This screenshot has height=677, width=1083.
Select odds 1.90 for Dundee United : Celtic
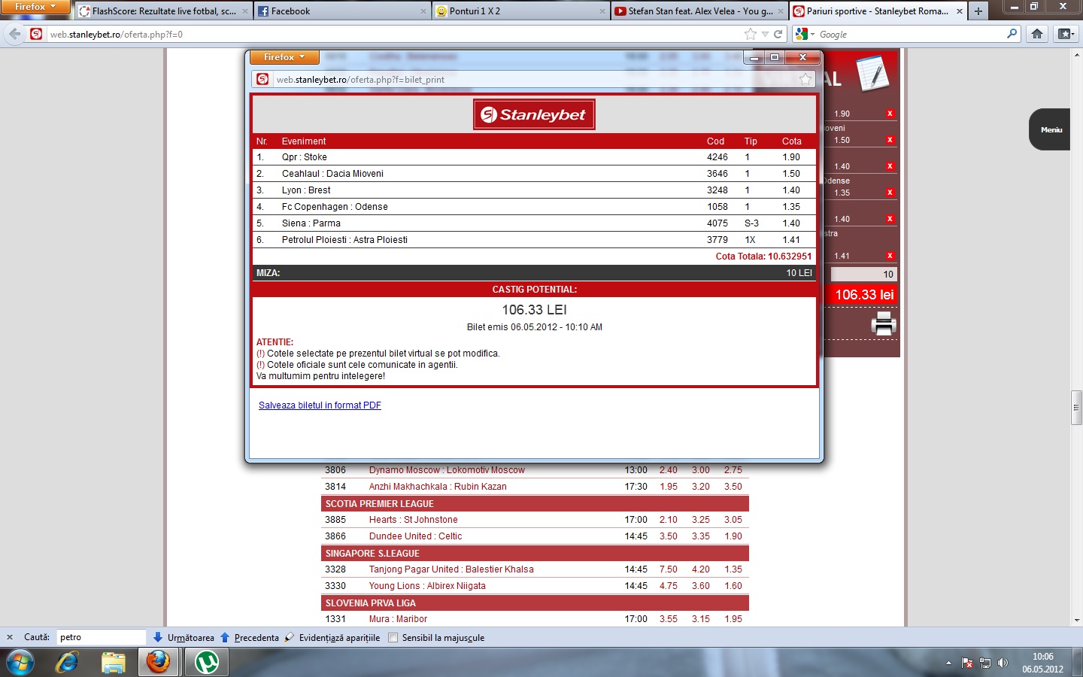tap(733, 536)
